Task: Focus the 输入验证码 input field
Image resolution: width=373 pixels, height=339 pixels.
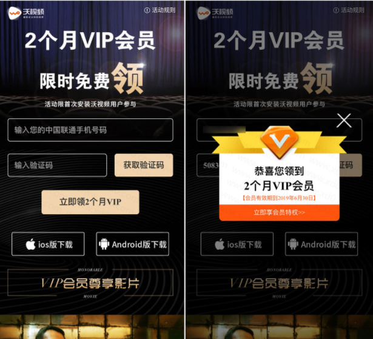Action: pos(58,165)
